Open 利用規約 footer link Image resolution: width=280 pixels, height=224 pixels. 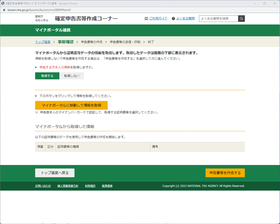pos(90,186)
